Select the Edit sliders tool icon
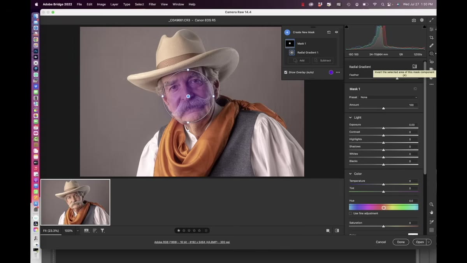Screen dimensions: 467x263 click(x=432, y=30)
